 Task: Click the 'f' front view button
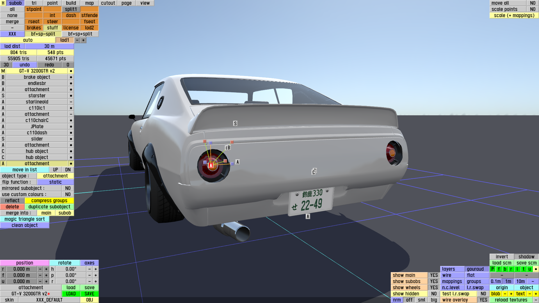(x=499, y=269)
